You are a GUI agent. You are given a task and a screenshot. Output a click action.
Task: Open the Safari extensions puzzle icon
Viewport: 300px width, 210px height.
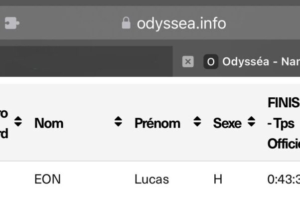[12, 23]
